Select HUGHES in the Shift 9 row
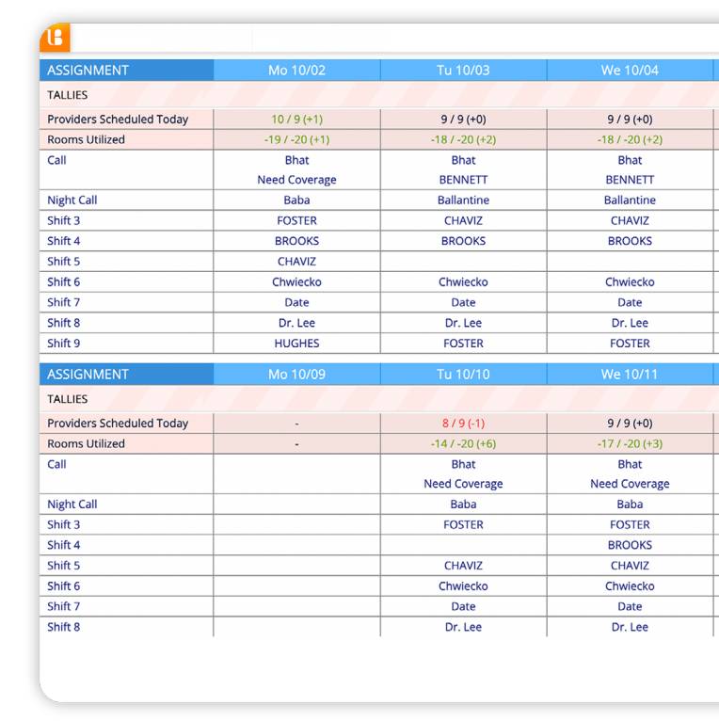This screenshot has width=719, height=721. tap(296, 344)
